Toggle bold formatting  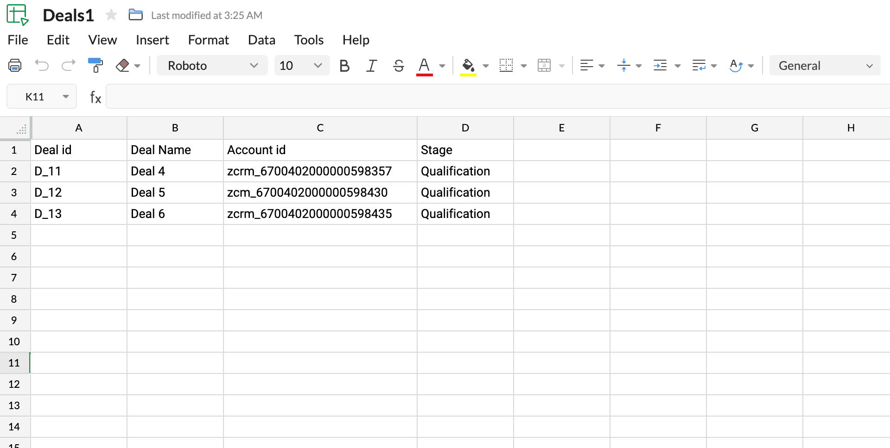344,66
